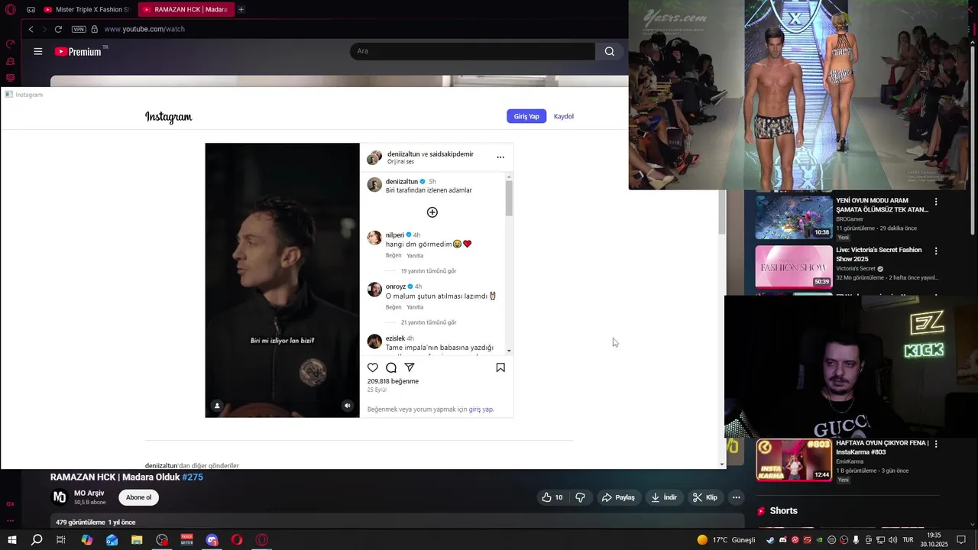Open InstaKarma #803 video thumbnail
Viewport: 978px width, 550px height.
pos(794,460)
